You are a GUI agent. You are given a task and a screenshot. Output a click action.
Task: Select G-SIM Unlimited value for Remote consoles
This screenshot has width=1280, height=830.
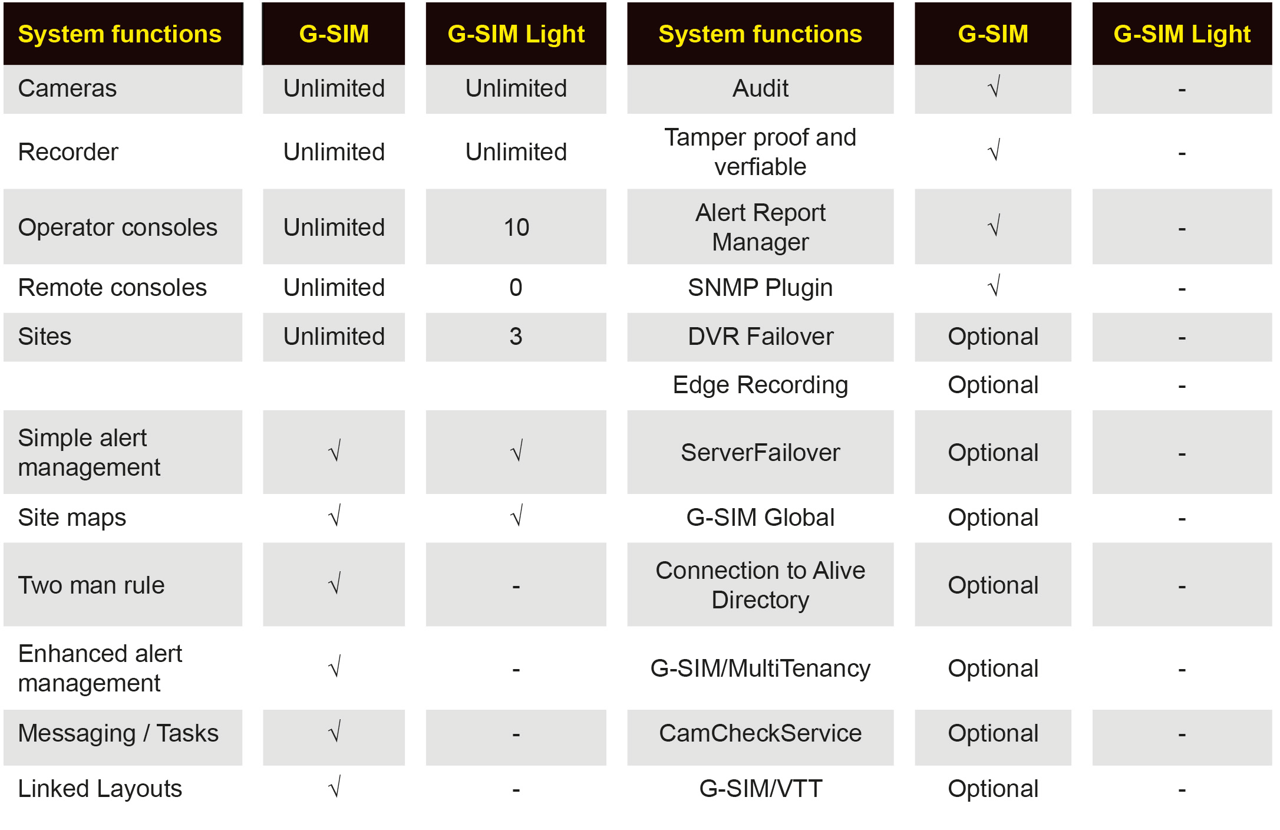(x=334, y=288)
